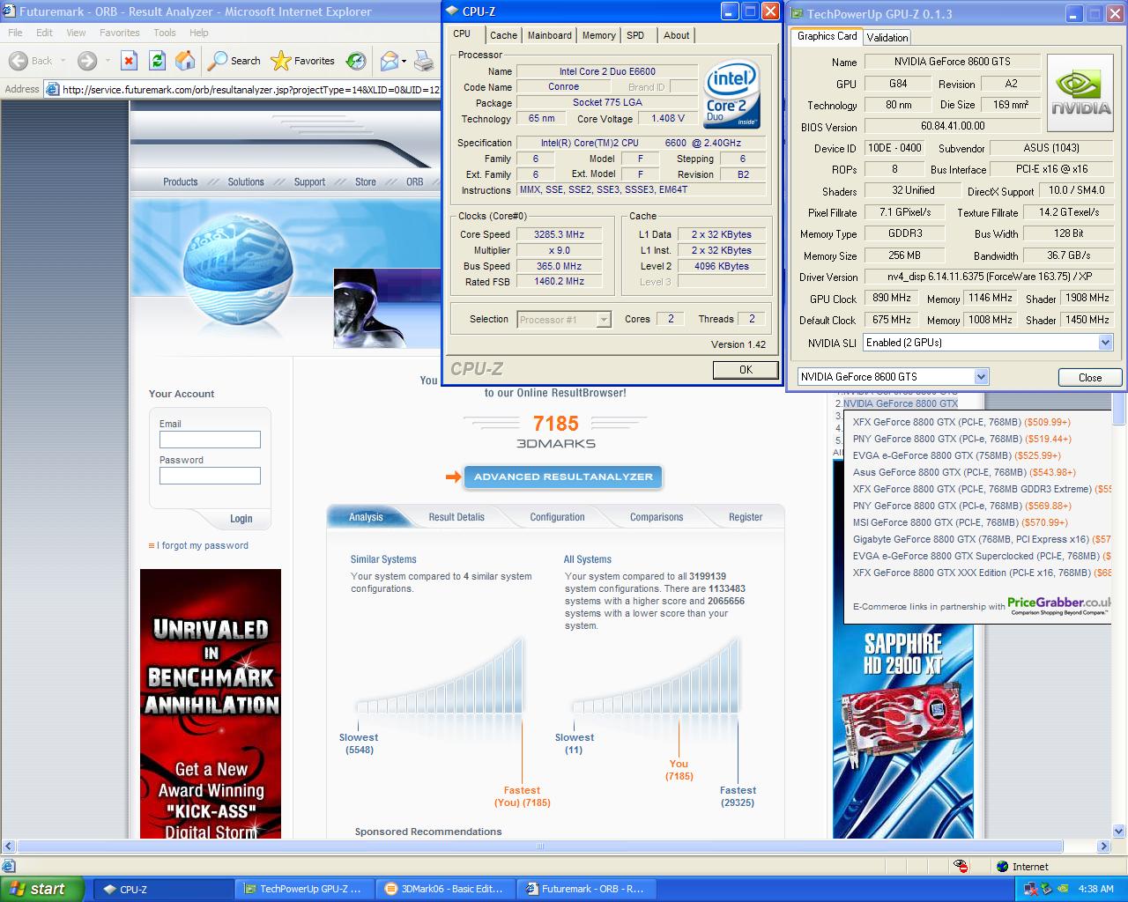Screen dimensions: 1128x902
Task: Open Favorites star in IE toolbar
Action: coord(303,61)
